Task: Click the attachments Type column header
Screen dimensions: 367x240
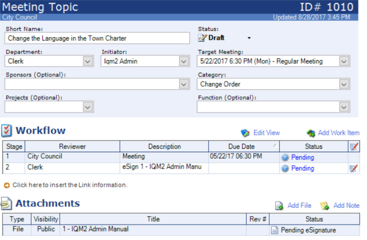Action: pyautogui.click(x=17, y=219)
